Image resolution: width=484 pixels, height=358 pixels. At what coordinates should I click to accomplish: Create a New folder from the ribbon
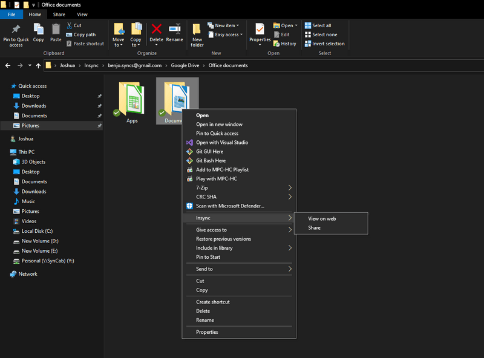click(x=198, y=34)
